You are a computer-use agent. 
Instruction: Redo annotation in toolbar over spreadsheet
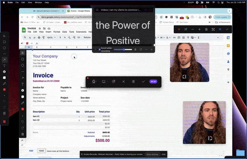click(x=23, y=128)
